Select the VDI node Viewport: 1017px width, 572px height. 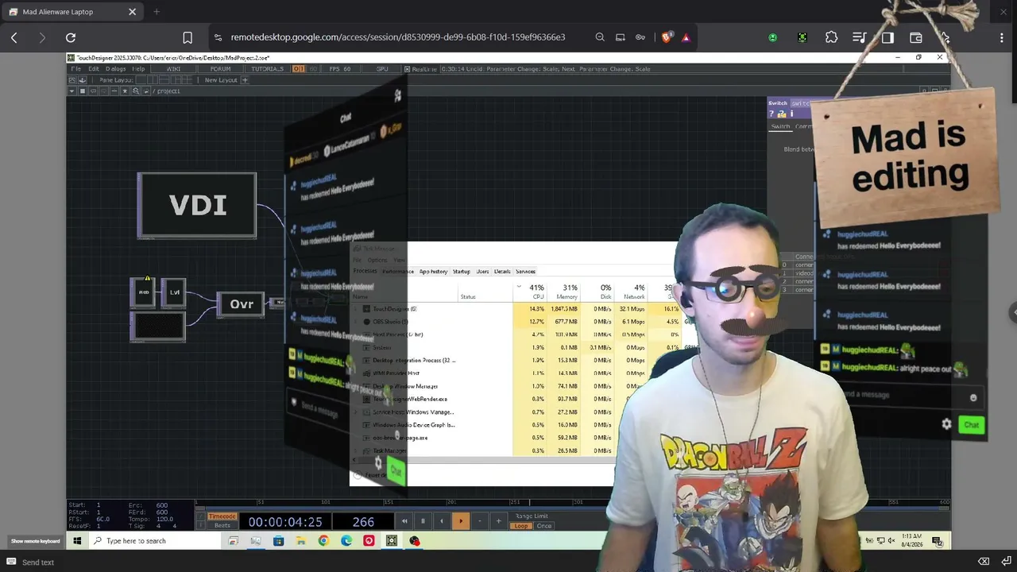[197, 205]
